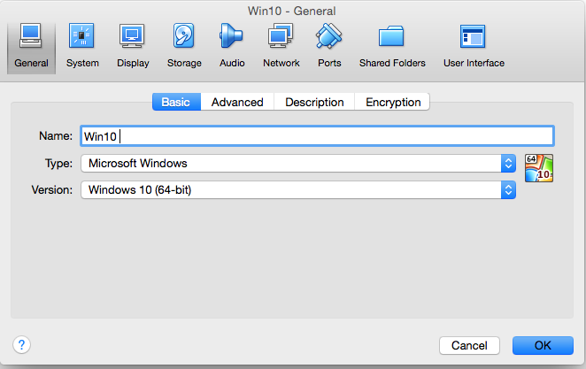Open the System settings section
The image size is (586, 369).
tap(82, 46)
